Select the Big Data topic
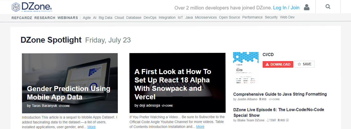 coord(105,18)
